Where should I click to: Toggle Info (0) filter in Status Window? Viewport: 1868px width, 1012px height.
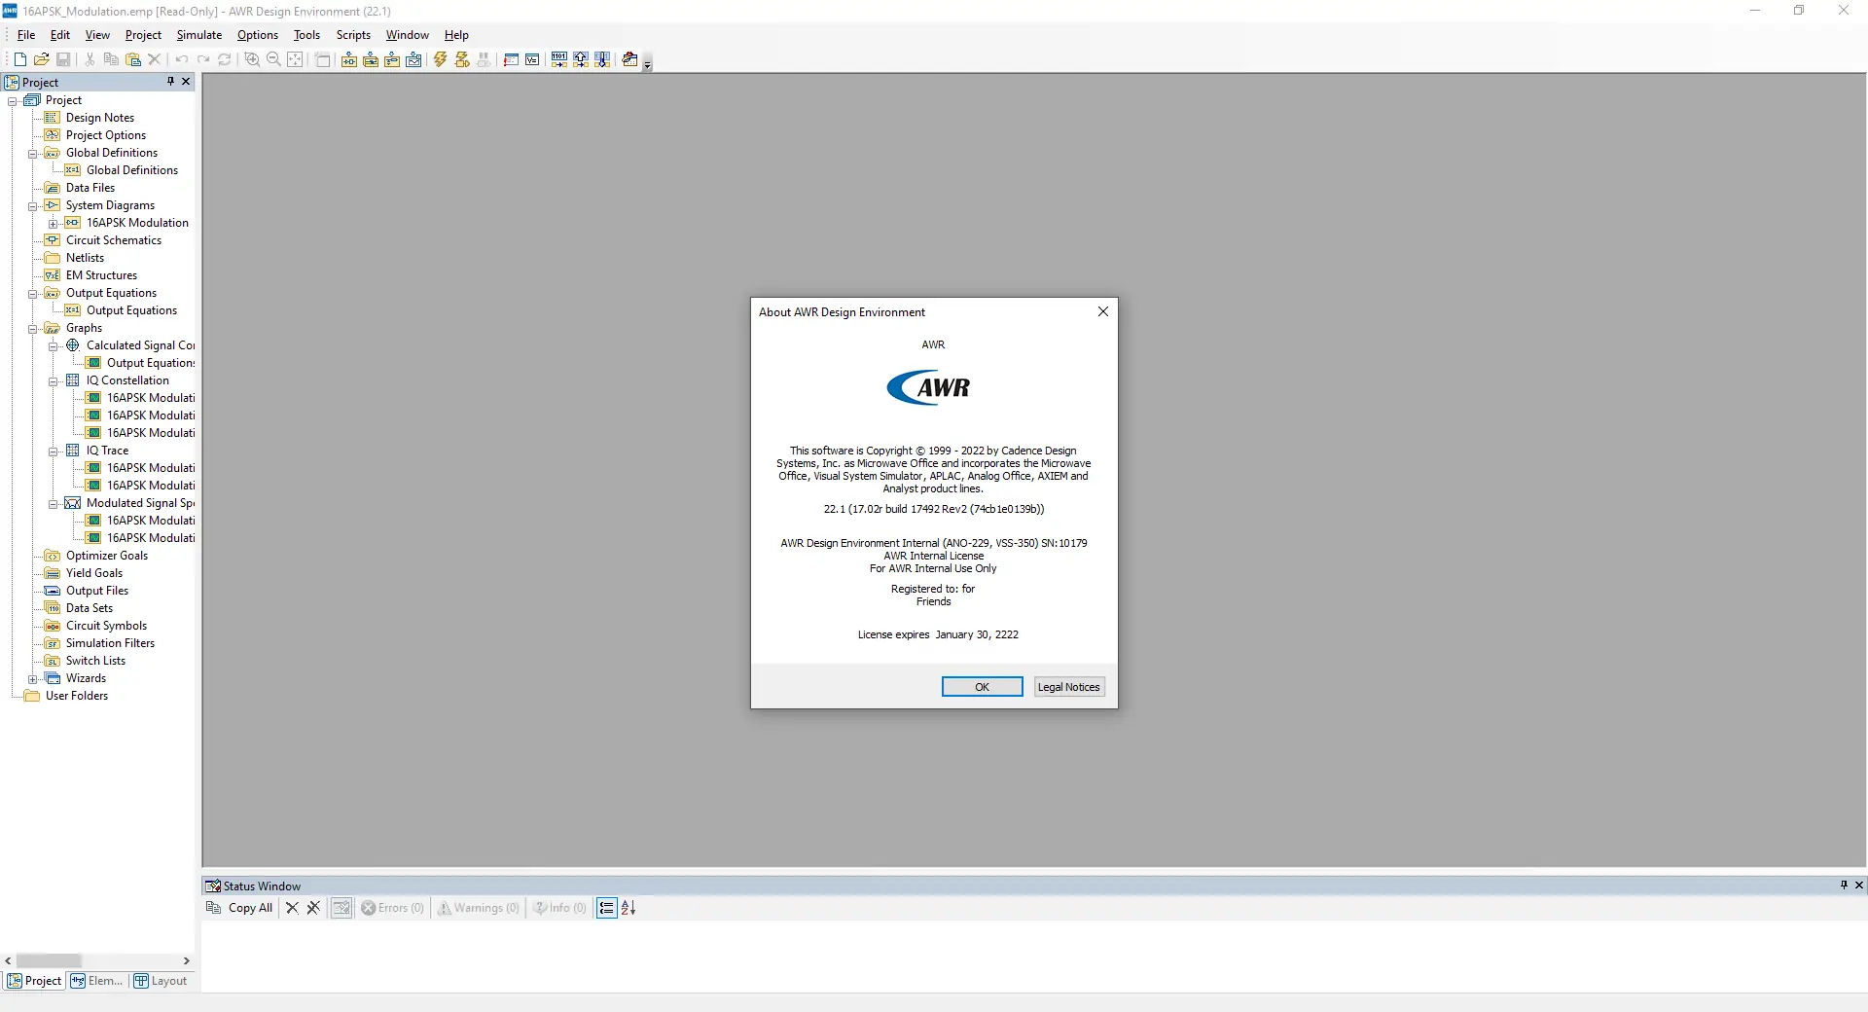(560, 908)
